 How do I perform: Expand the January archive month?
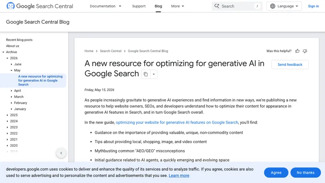[x=11, y=109]
